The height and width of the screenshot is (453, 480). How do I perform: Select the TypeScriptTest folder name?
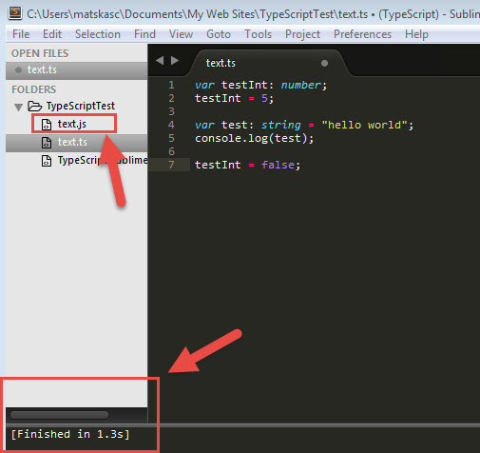click(81, 106)
